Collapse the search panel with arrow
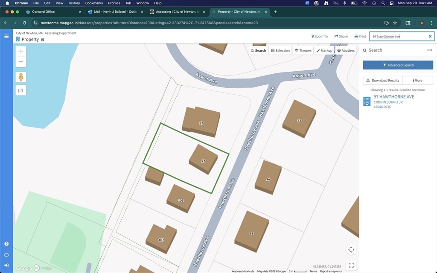 (429, 50)
